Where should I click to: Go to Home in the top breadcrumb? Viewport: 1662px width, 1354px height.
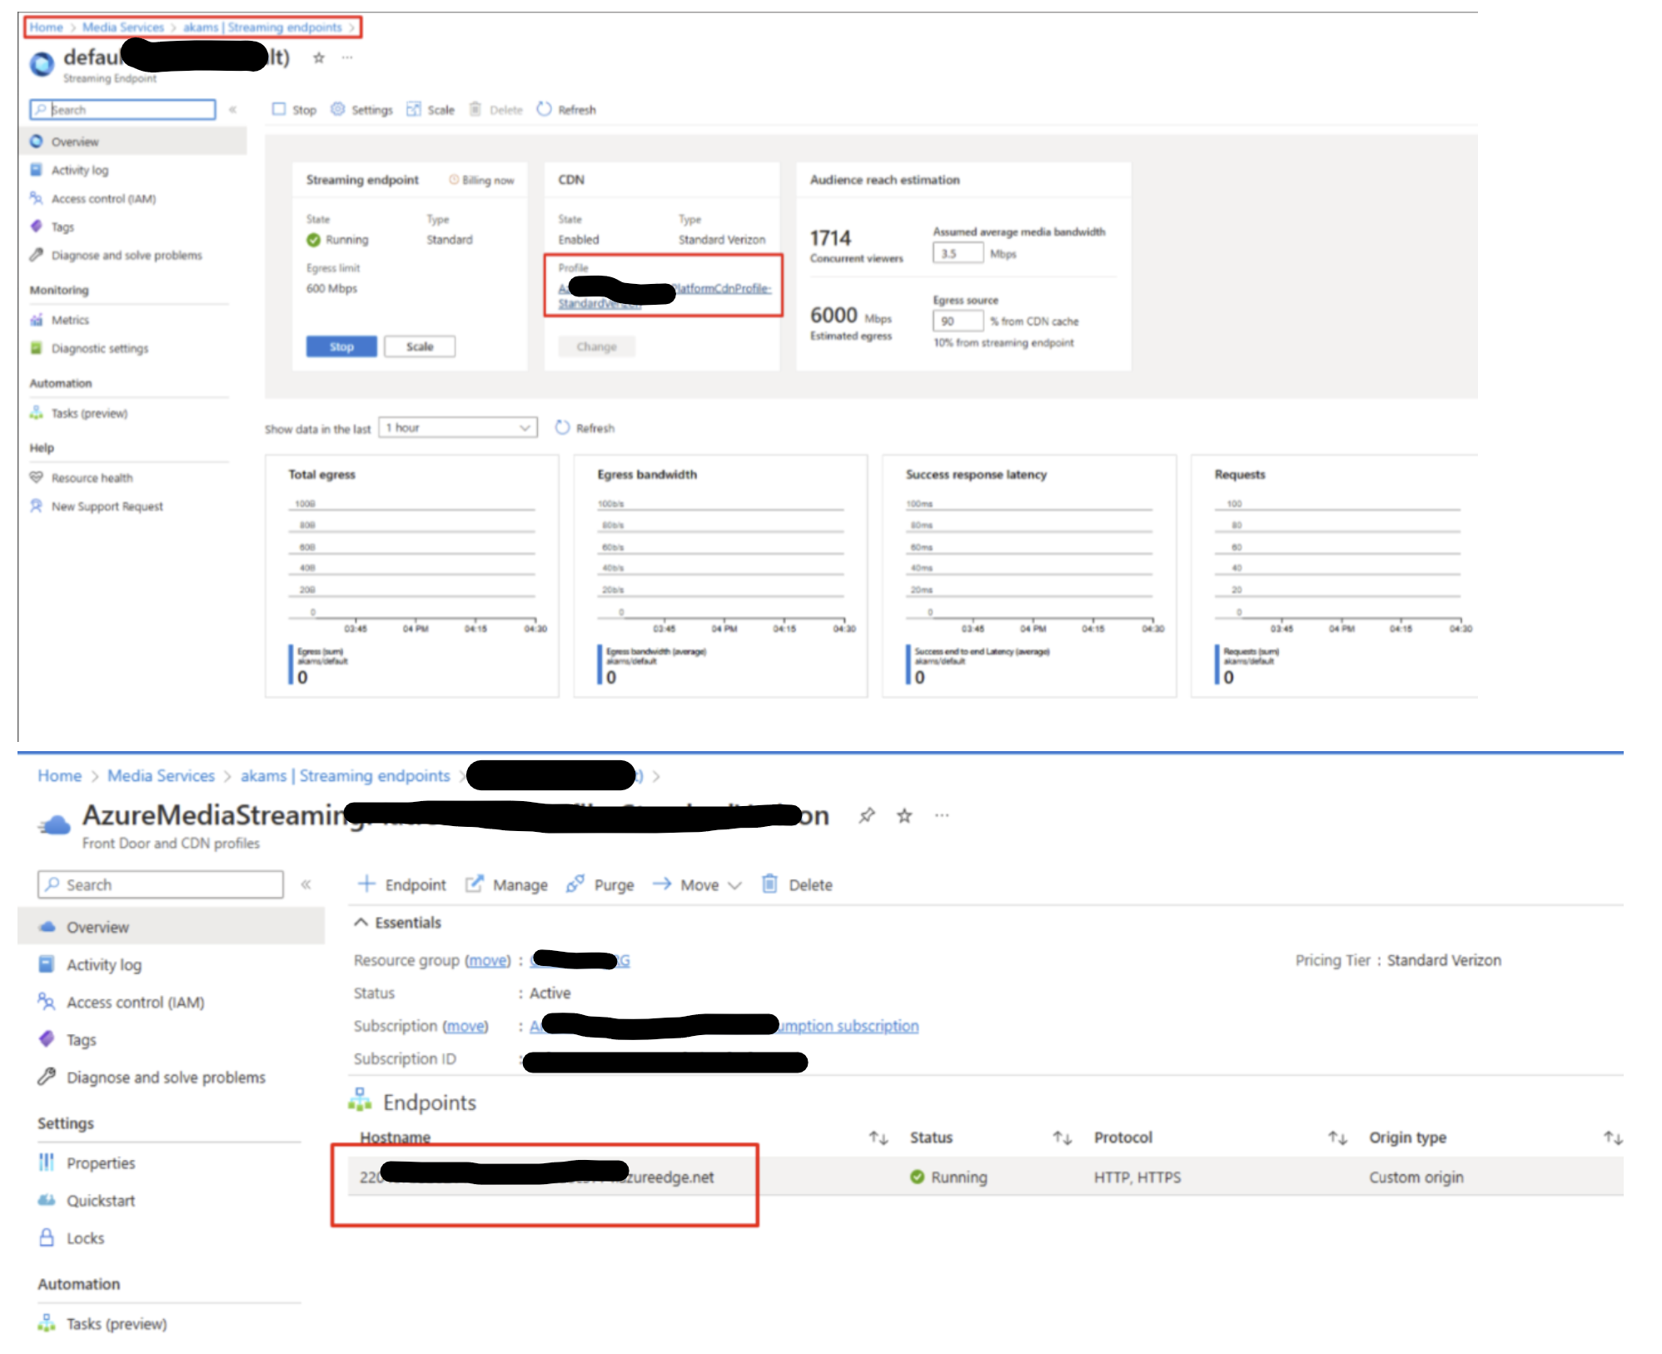point(47,27)
